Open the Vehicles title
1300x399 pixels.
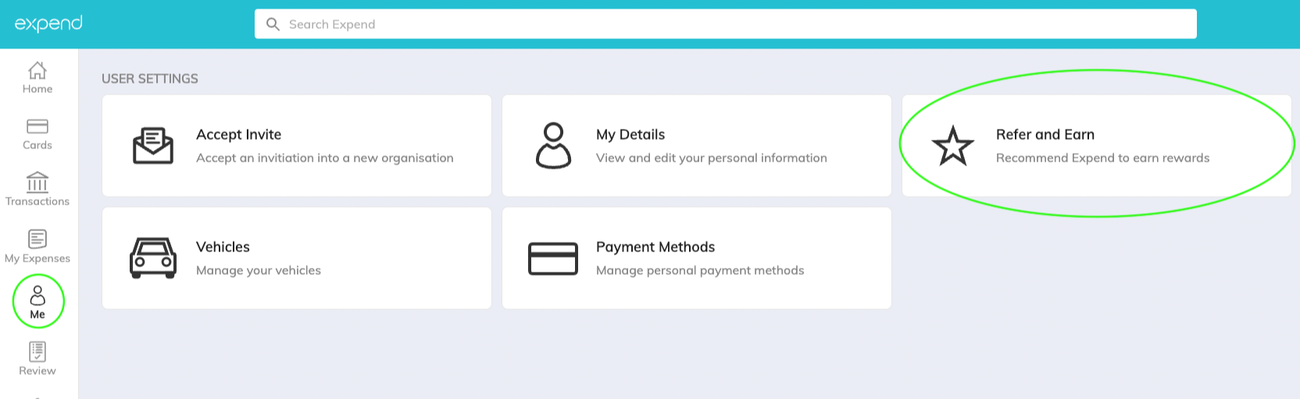click(x=223, y=247)
